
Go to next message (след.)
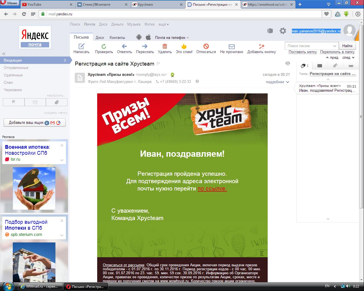click(x=349, y=57)
